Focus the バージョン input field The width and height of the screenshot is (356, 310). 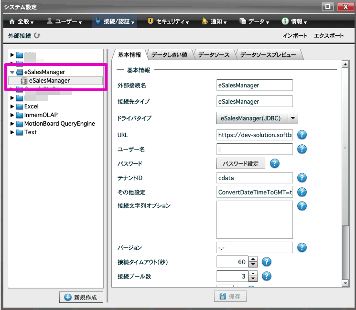click(x=255, y=247)
